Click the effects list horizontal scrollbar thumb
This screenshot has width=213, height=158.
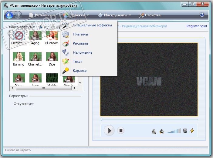coord(44,88)
